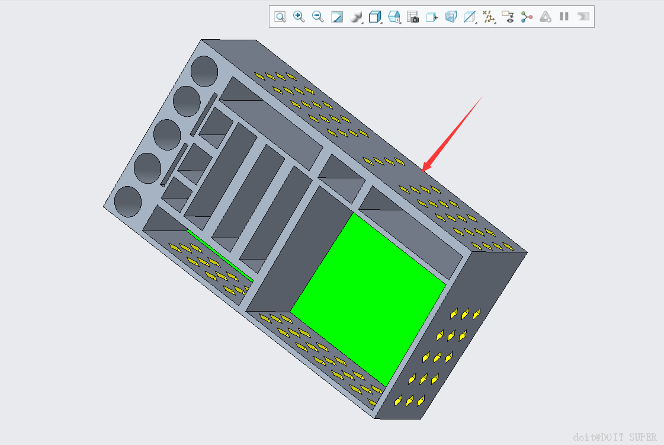The height and width of the screenshot is (445, 664).
Task: Click the View Normal cube-arrow icon
Action: 432,17
